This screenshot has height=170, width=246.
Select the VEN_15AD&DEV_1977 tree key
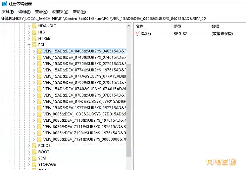85,108
